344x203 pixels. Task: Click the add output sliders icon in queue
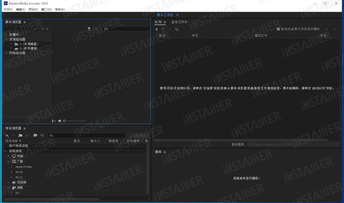[163, 29]
